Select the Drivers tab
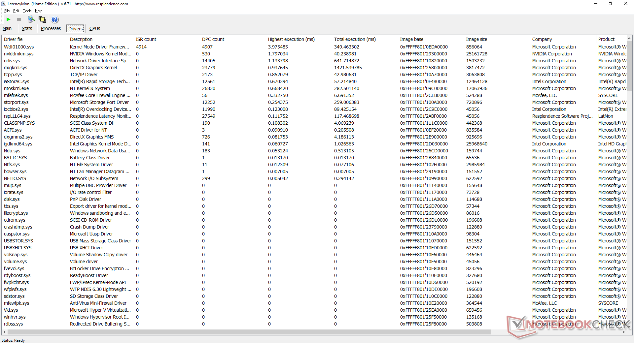634x343 pixels. (75, 29)
